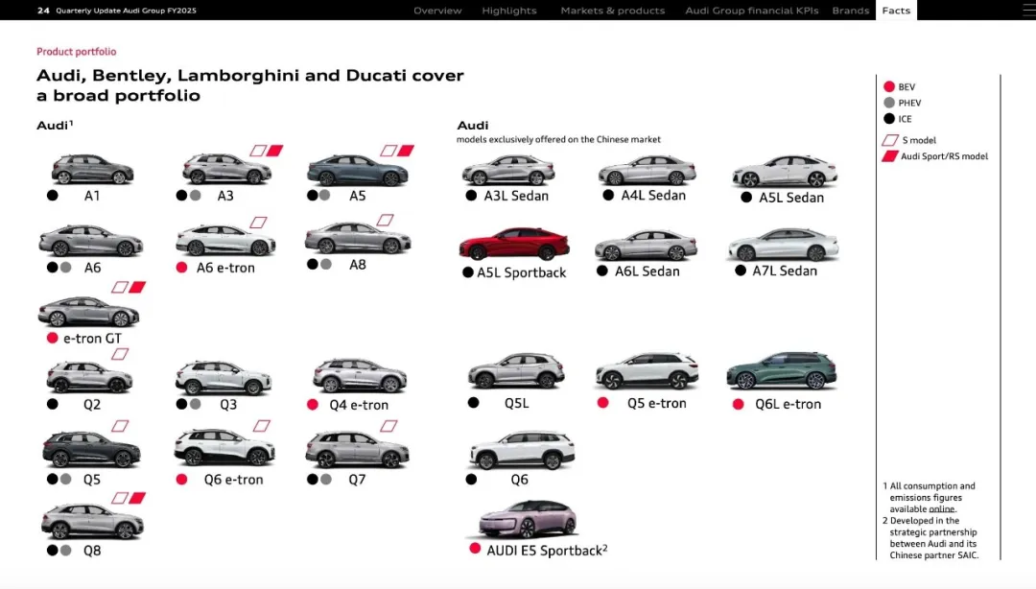Click the grey PHEV legend dot
This screenshot has height=589, width=1036.
(889, 103)
